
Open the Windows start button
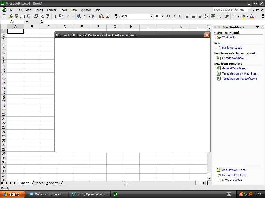pyautogui.click(x=12, y=194)
